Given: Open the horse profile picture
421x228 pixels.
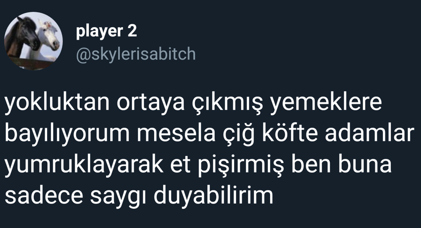Looking at the screenshot, I should coord(34,41).
